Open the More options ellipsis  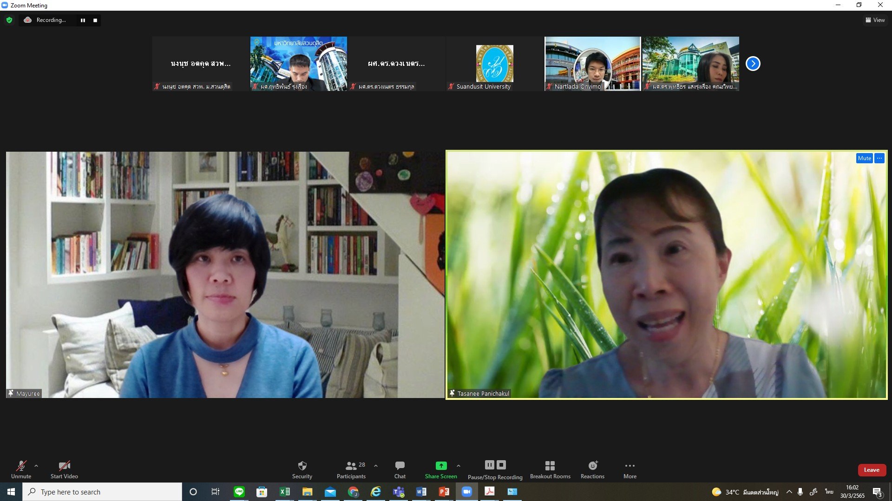click(x=630, y=466)
